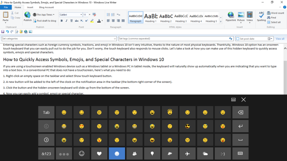Tap the touch keyboard backspace key
Screen dimensions: 287x161
pos(240,112)
